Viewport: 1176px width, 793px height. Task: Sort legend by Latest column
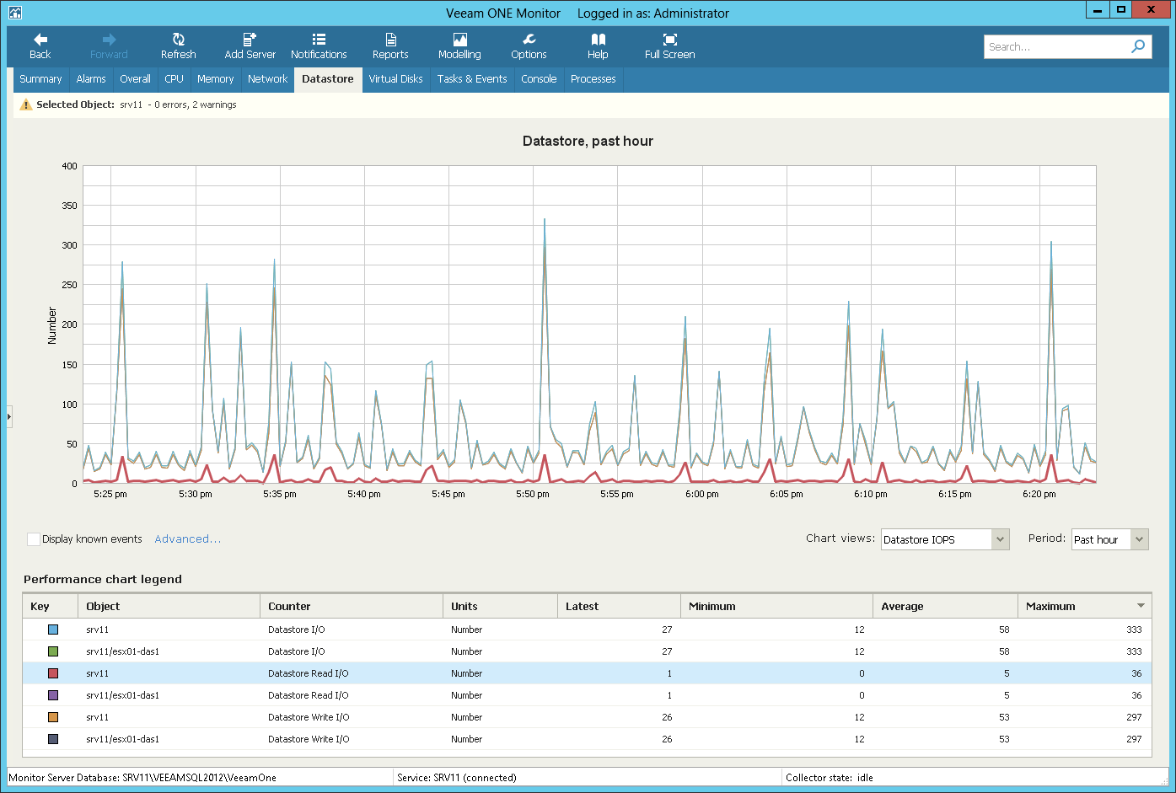pyautogui.click(x=619, y=606)
